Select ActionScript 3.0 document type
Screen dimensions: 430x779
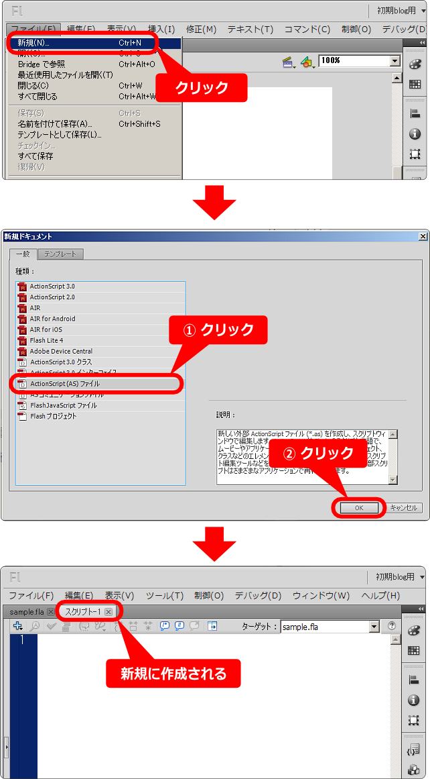pyautogui.click(x=100, y=286)
